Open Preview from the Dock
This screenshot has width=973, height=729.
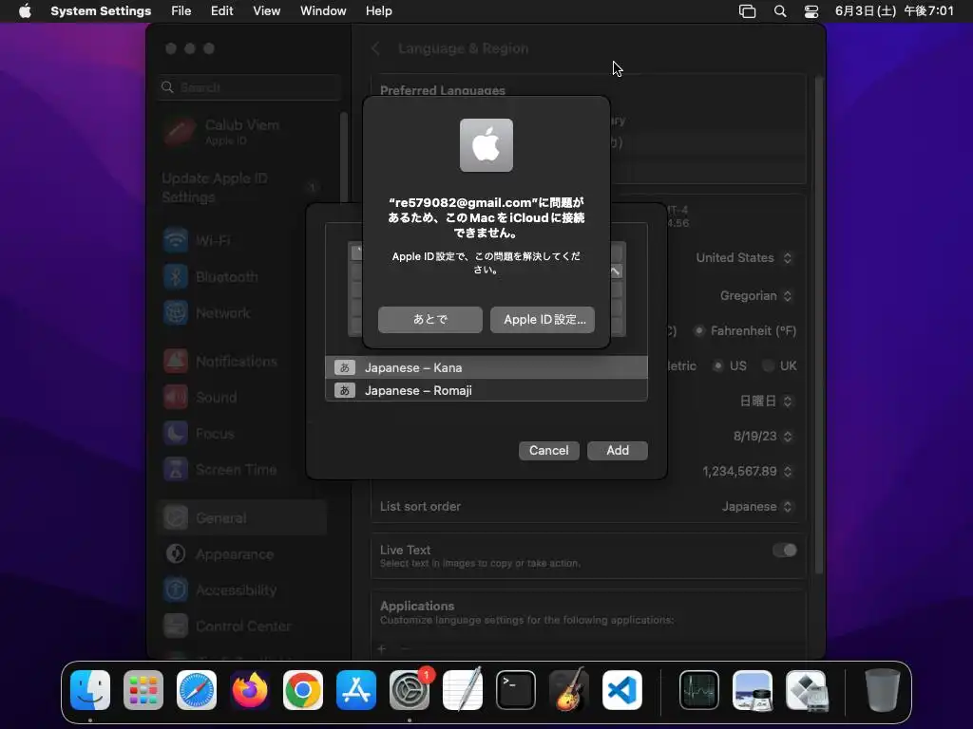[x=753, y=690]
